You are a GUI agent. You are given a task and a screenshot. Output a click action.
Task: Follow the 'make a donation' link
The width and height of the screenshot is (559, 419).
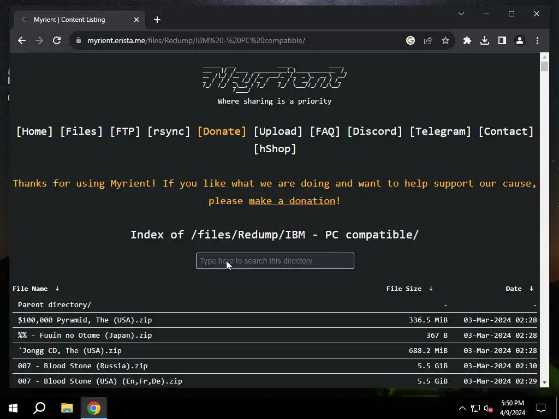click(x=292, y=201)
